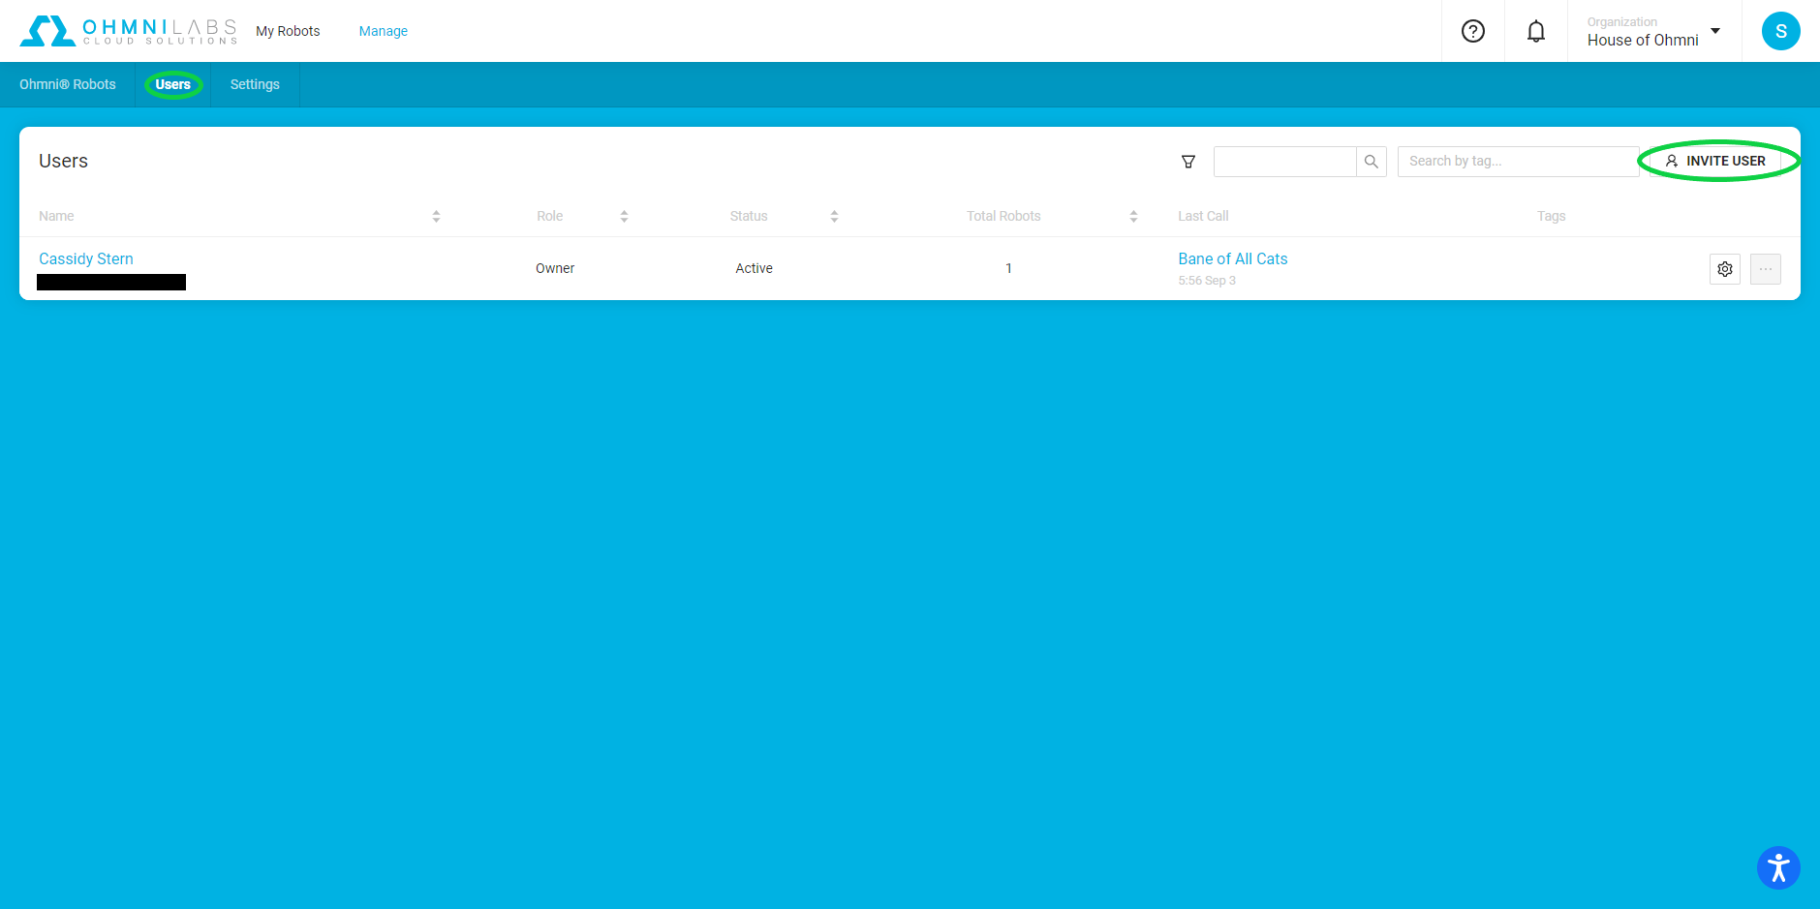Screen dimensions: 1820x909
Task: Click the Invite User button
Action: pos(1715,162)
